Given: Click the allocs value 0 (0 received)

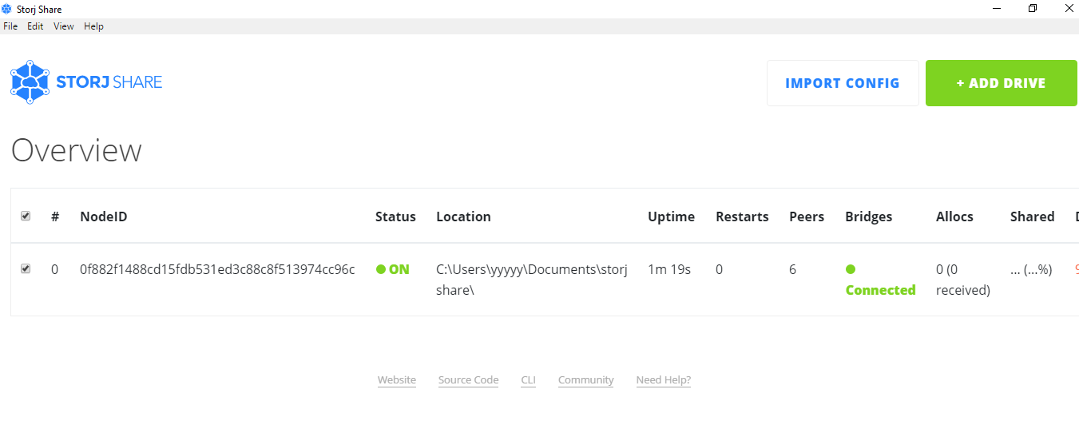Looking at the screenshot, I should click(963, 280).
